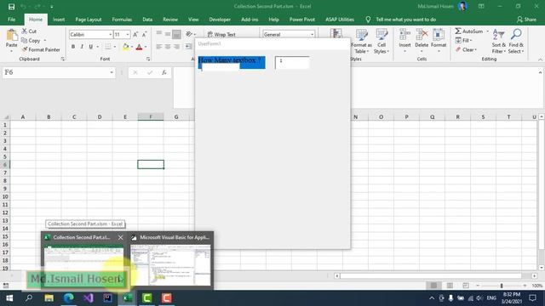The width and height of the screenshot is (545, 306).
Task: Click Select All corner of worksheet
Action: 5,117
